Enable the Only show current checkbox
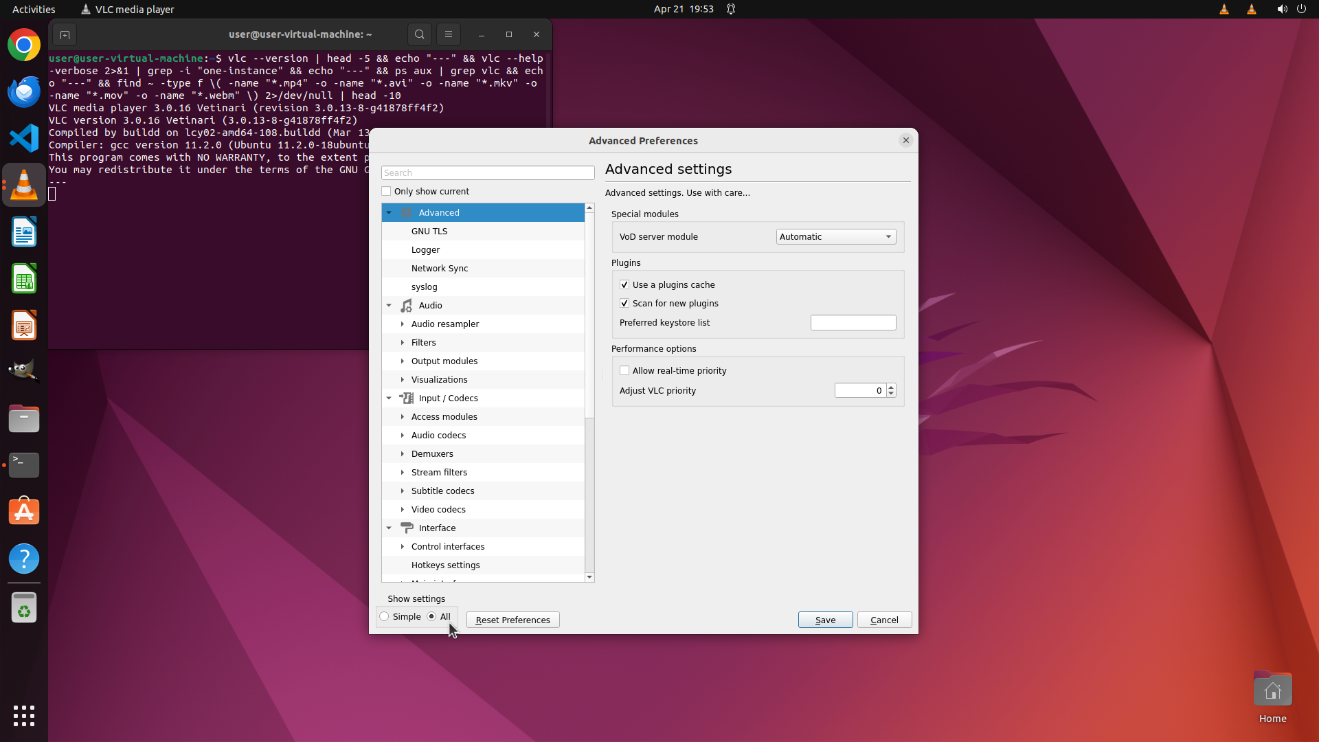 386,192
